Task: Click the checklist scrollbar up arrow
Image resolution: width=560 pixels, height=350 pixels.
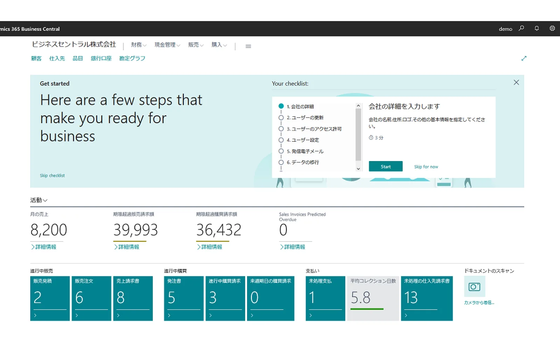Action: [x=358, y=106]
